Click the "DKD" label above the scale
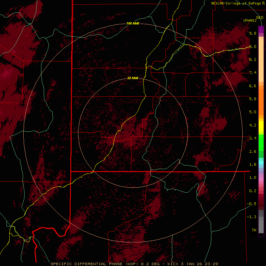 [x=260, y=18]
